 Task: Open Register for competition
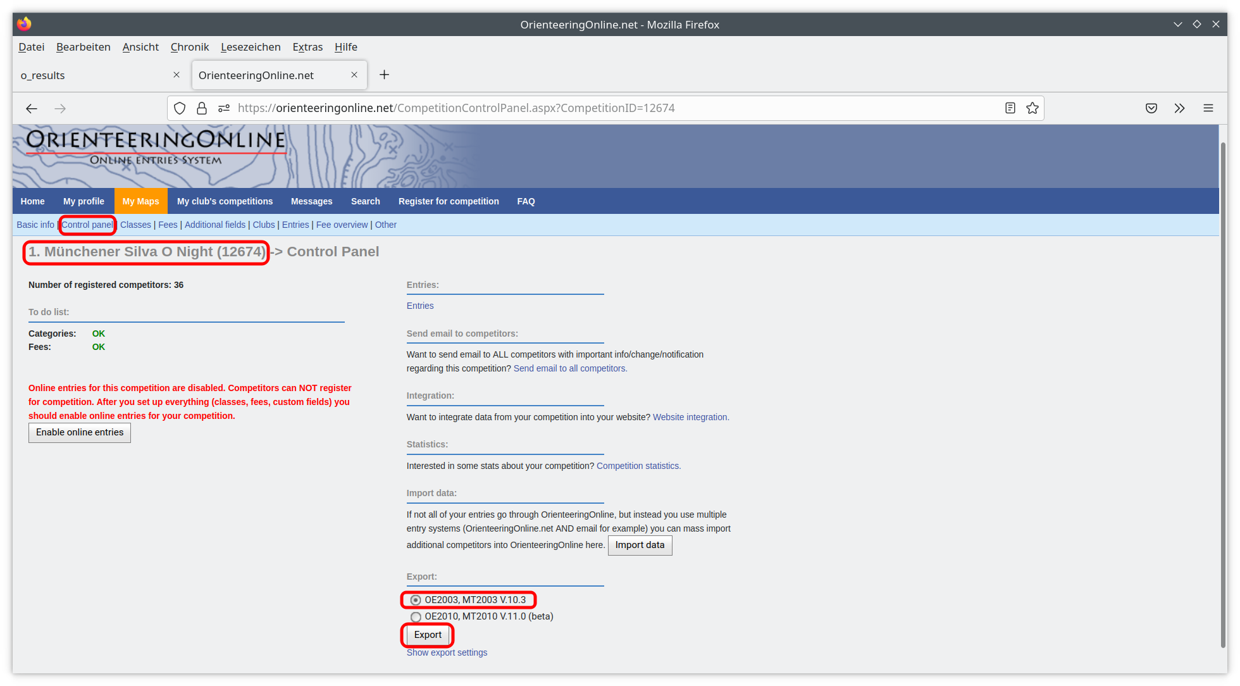[449, 201]
